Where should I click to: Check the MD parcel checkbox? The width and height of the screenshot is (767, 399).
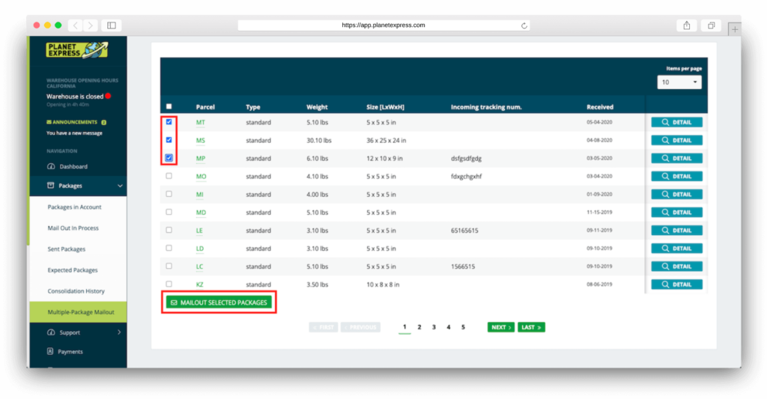169,212
